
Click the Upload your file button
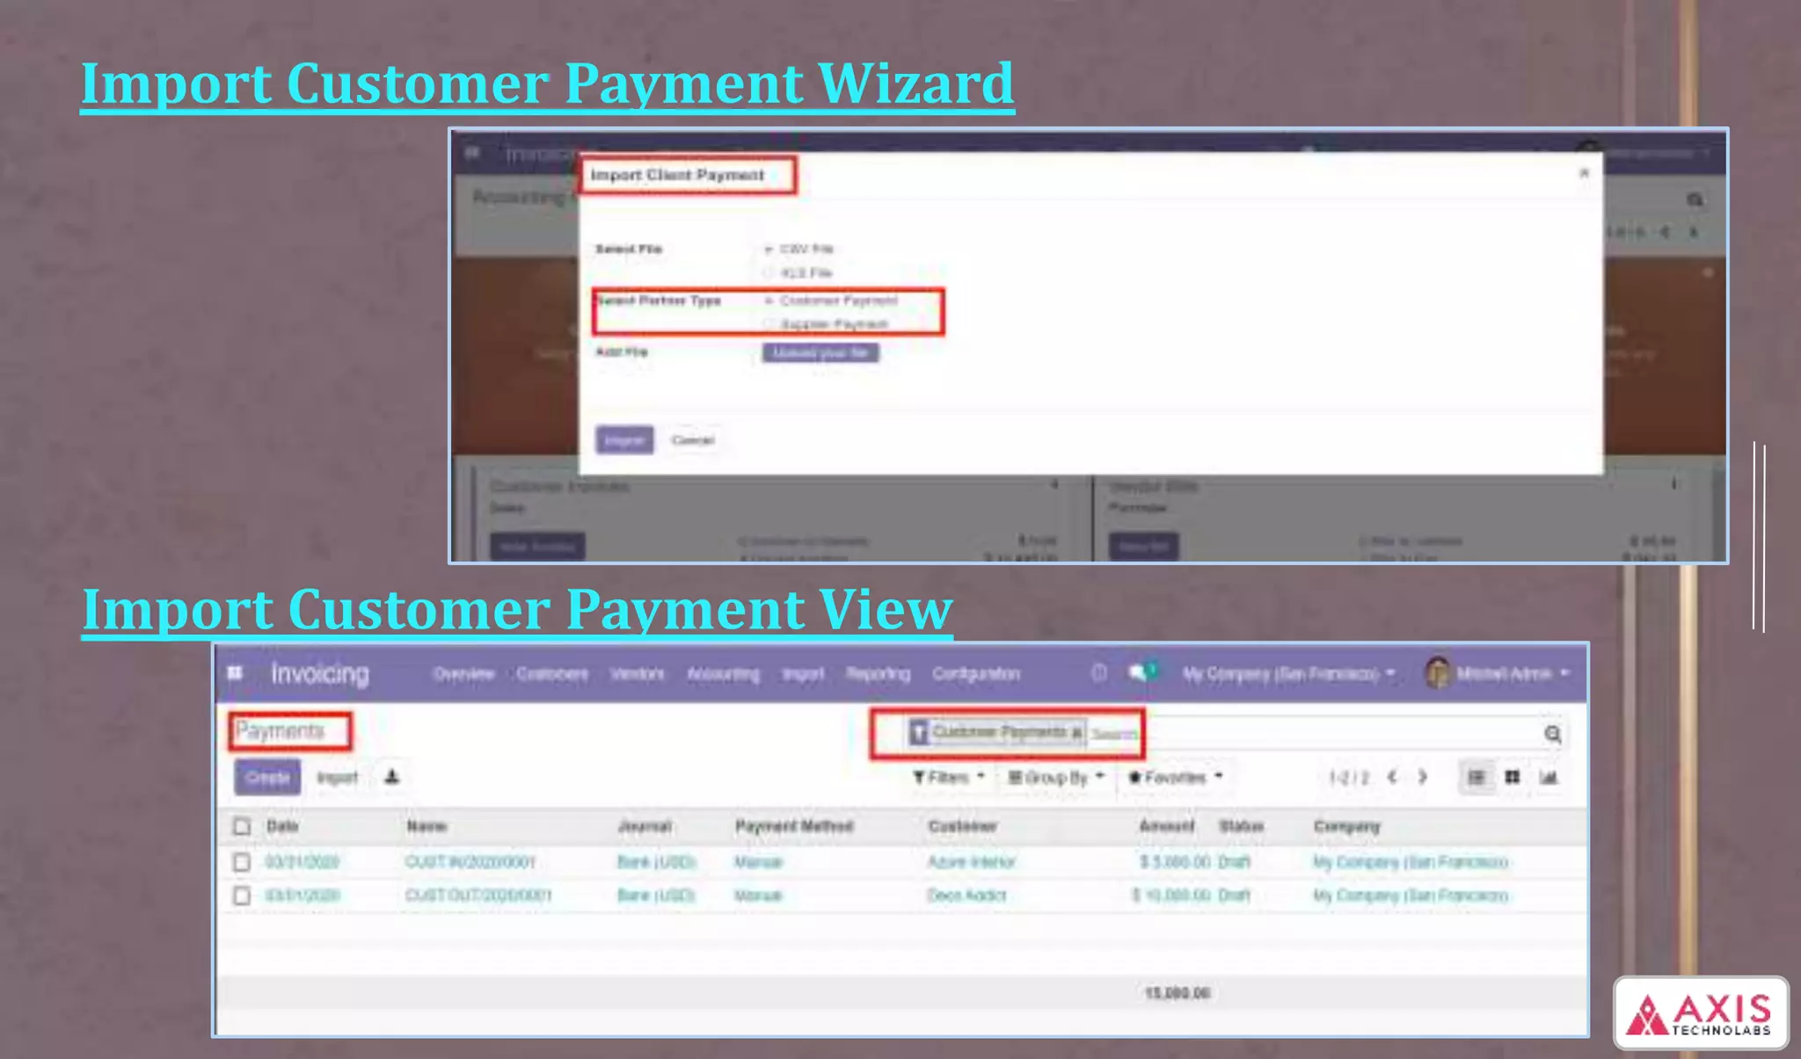(x=820, y=352)
